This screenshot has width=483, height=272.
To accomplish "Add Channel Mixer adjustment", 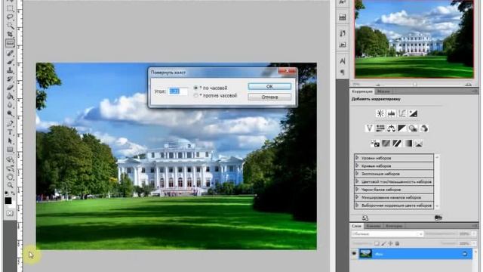I will [424, 128].
